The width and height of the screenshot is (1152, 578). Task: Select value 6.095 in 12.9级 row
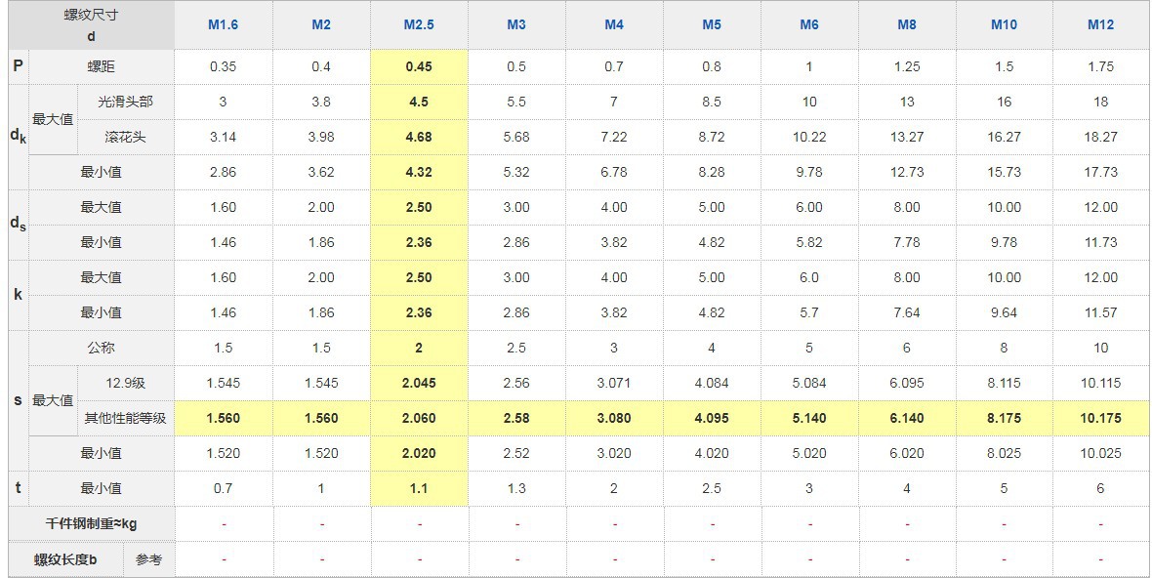(x=907, y=383)
